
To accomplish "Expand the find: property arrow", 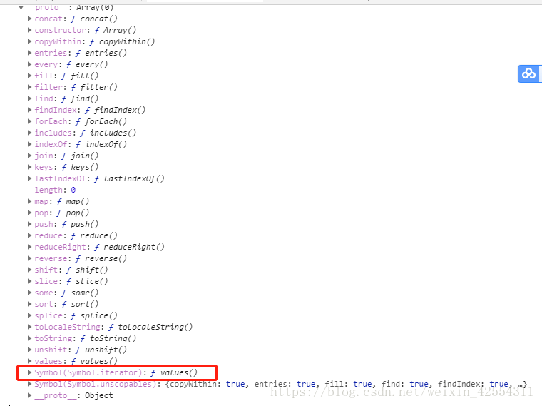I will (x=30, y=98).
